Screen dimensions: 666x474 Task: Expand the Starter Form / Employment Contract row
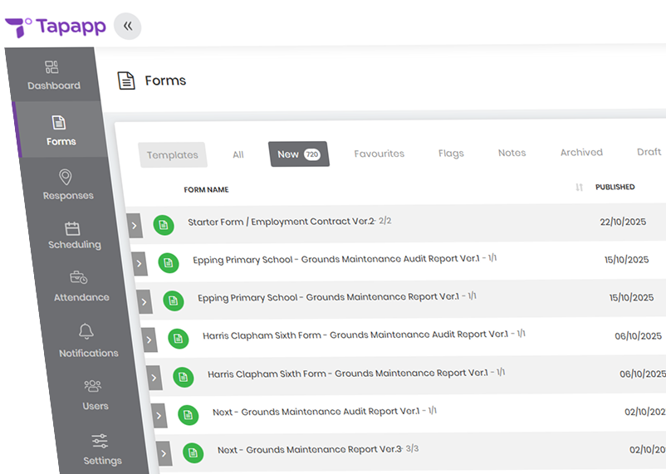[x=135, y=226]
